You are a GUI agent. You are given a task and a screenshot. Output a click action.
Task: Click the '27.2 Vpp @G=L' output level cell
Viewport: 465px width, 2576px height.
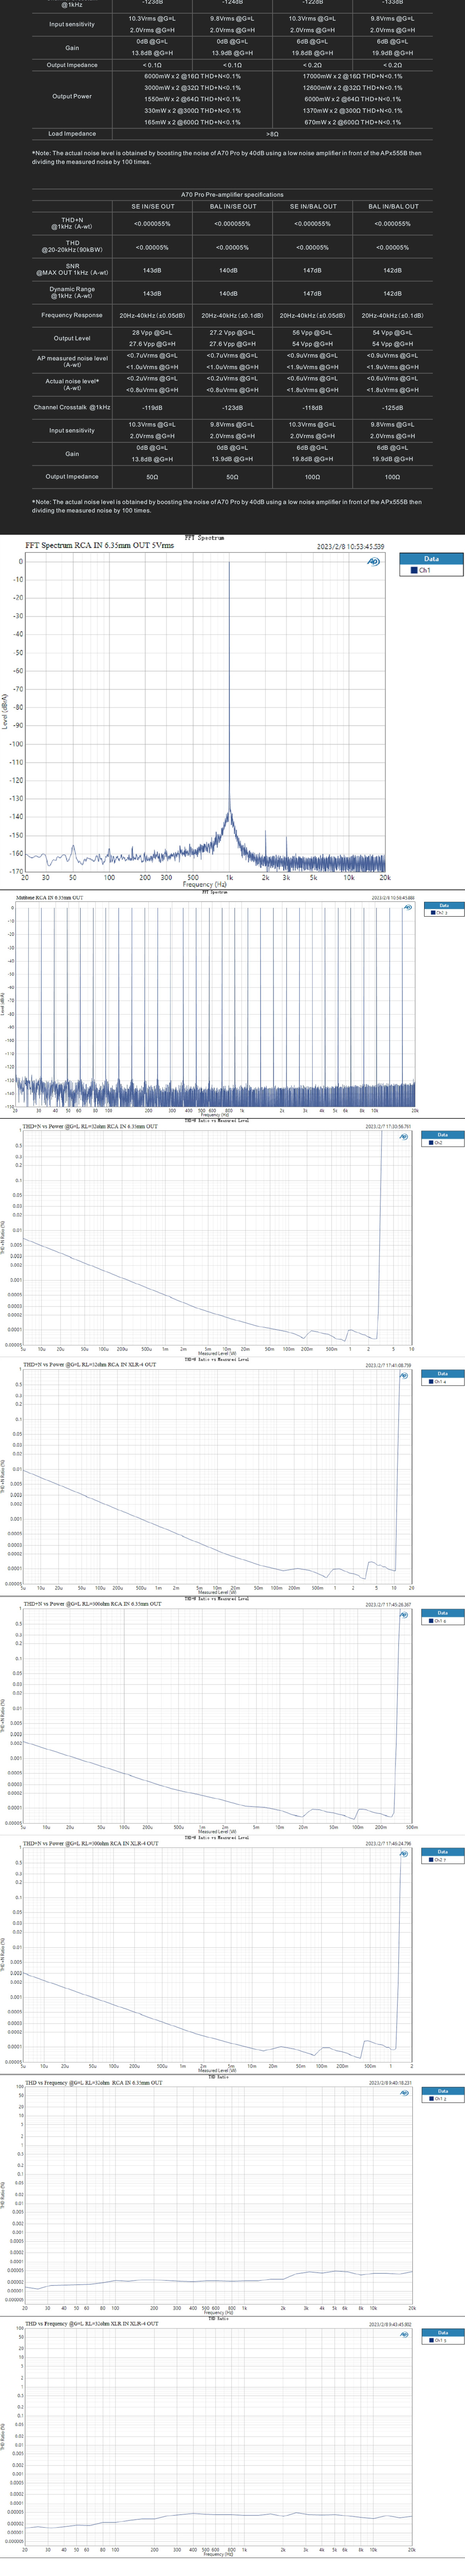(232, 333)
